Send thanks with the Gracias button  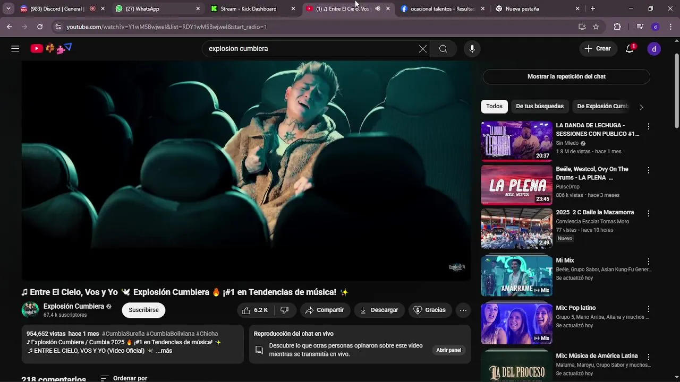(x=430, y=310)
